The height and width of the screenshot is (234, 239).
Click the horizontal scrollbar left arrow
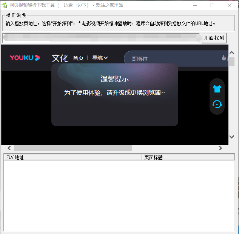[x=9, y=148]
